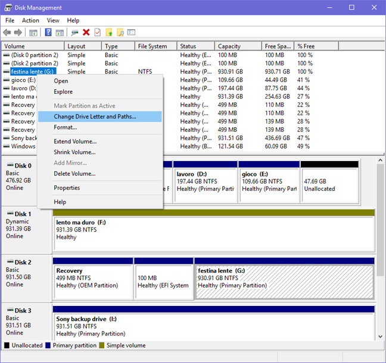This screenshot has width=386, height=363.
Task: Select Shrink Volume... menu entry
Action: click(100, 152)
